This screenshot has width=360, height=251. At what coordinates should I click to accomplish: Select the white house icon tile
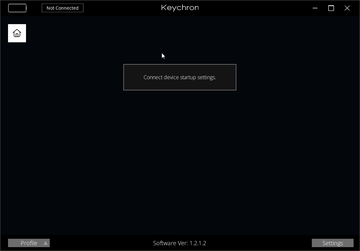click(x=17, y=33)
